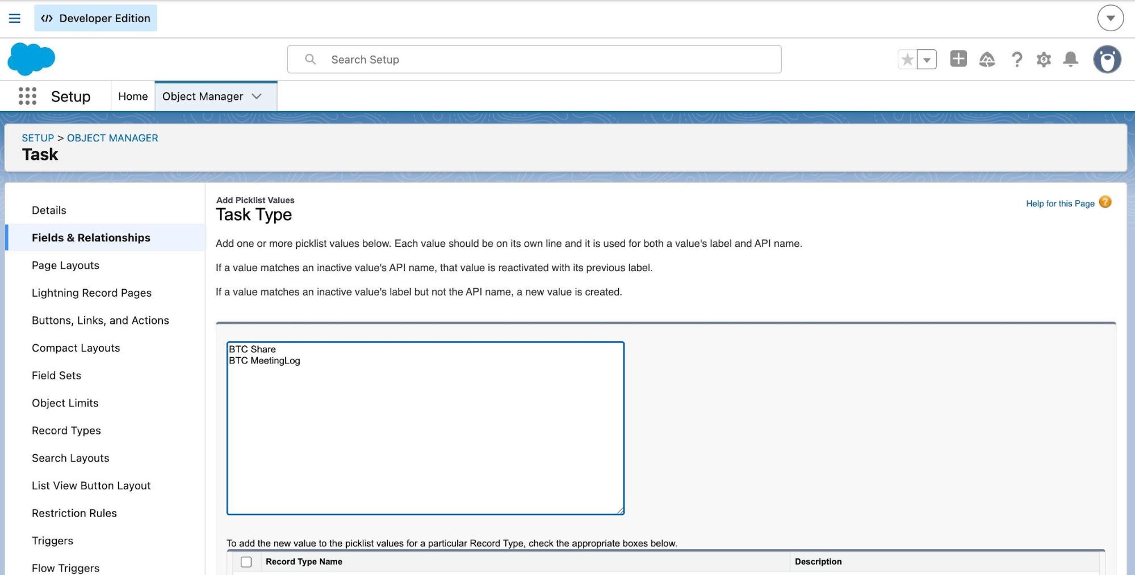Click the Salesforce cloud logo
Viewport: 1135px width, 575px height.
coord(32,59)
